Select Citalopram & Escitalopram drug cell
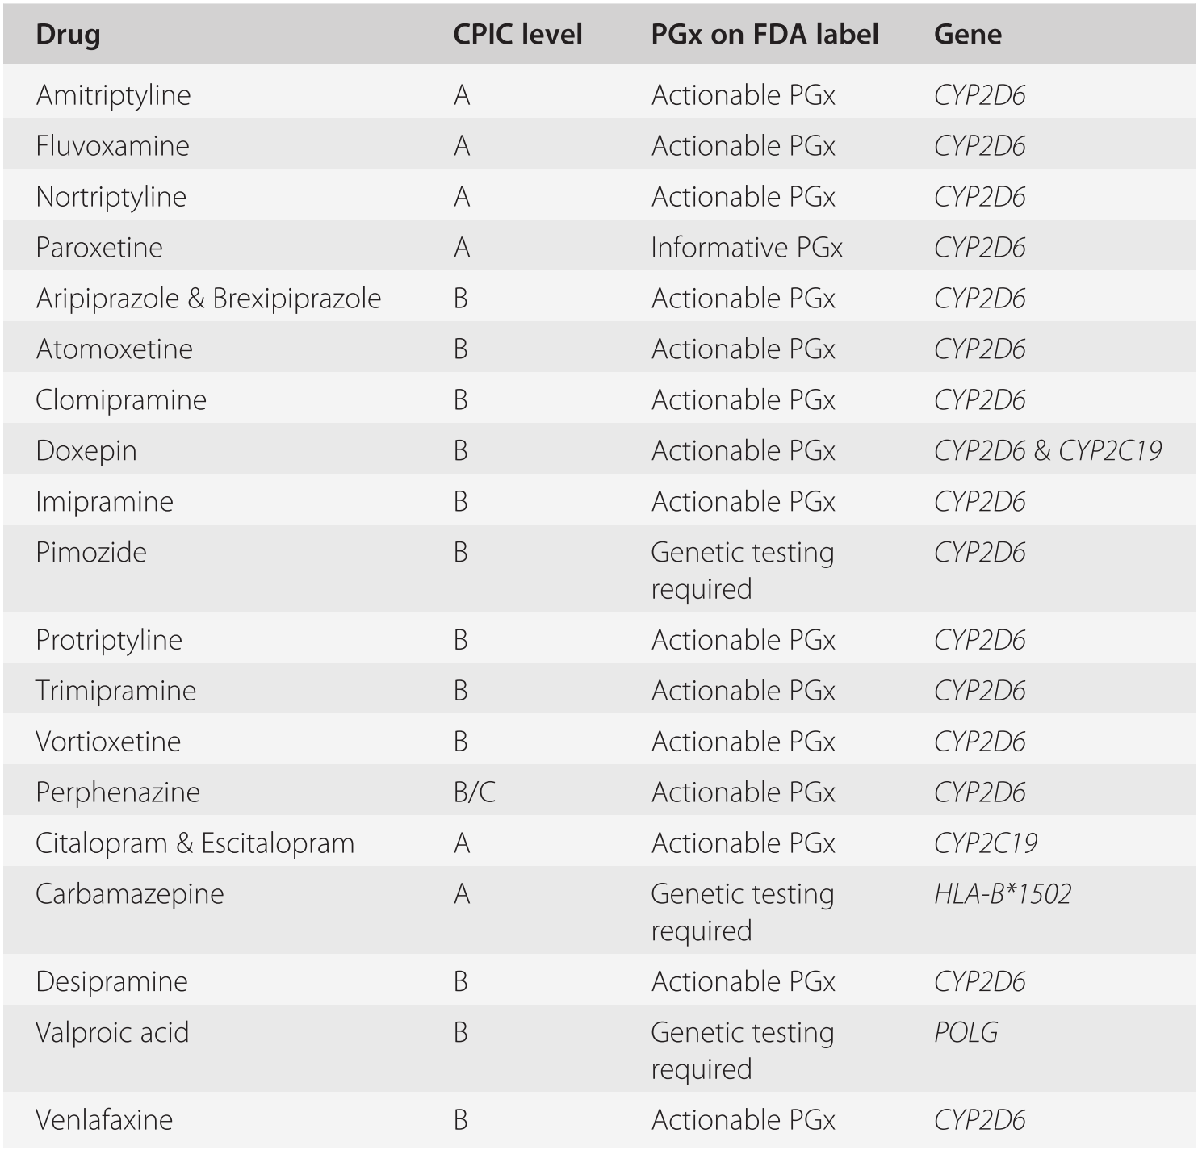The height and width of the screenshot is (1154, 1198). [195, 843]
